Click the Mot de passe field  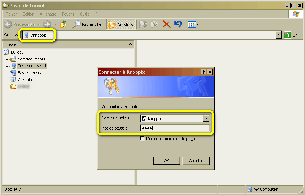(175, 128)
